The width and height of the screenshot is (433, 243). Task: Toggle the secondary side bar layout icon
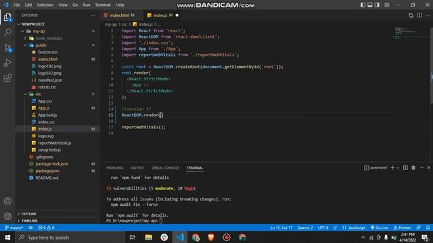coord(377,5)
